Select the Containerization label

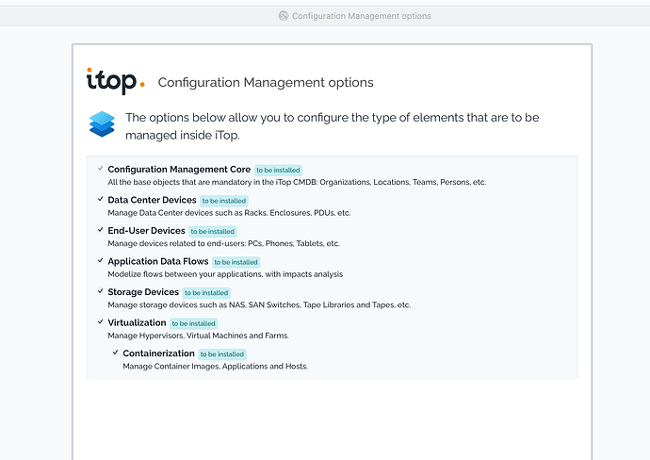tap(159, 353)
